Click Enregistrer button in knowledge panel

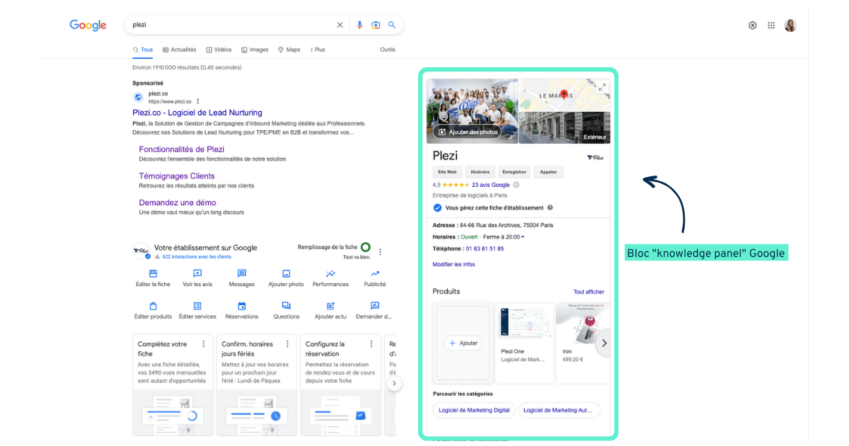(514, 172)
